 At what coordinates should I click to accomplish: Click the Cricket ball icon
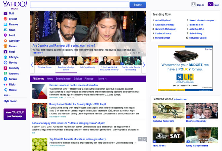pyautogui.click(x=5, y=19)
